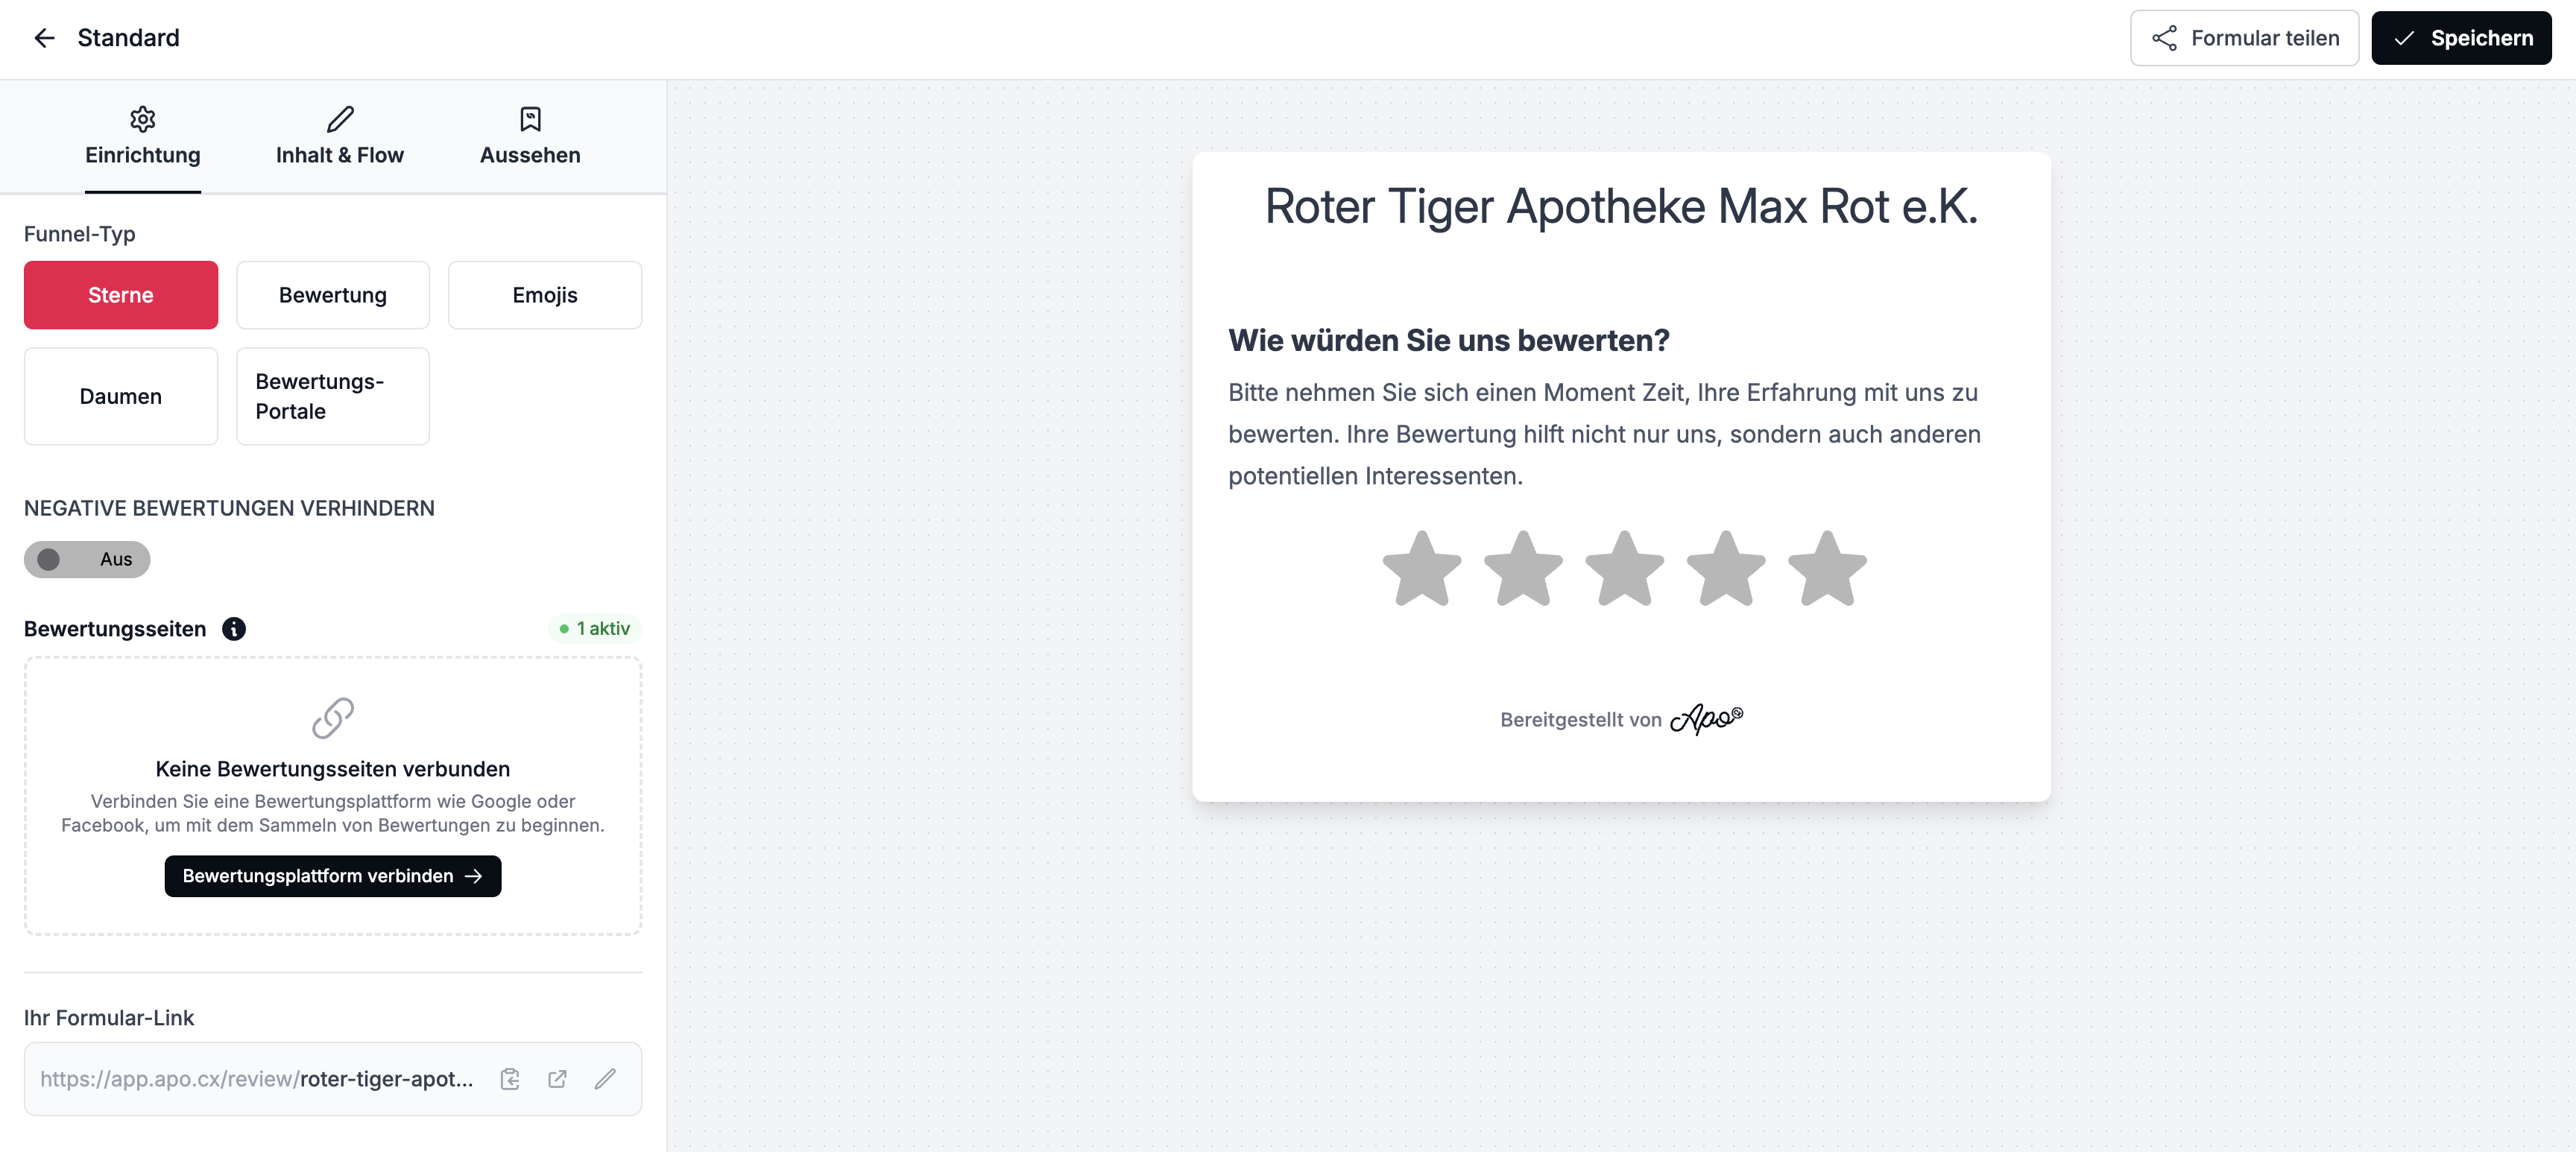This screenshot has height=1152, width=2576.
Task: Click the Bewertungsseiten info icon
Action: [234, 629]
